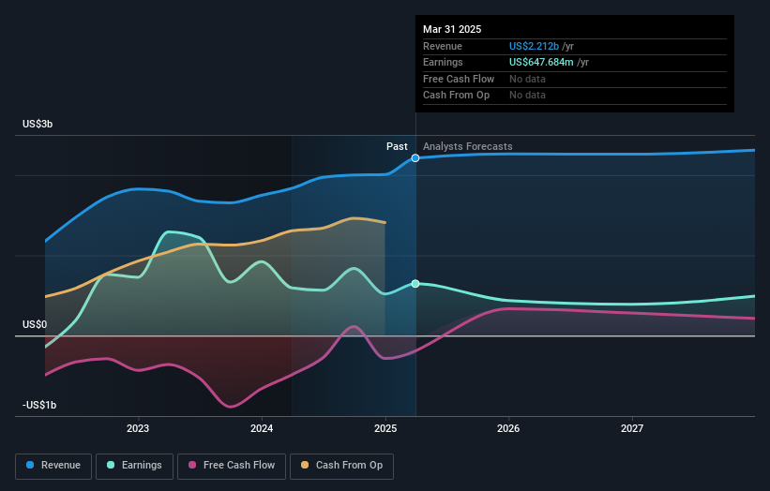This screenshot has height=491, width=770.
Task: Click the Past label on chart
Action: tap(397, 147)
